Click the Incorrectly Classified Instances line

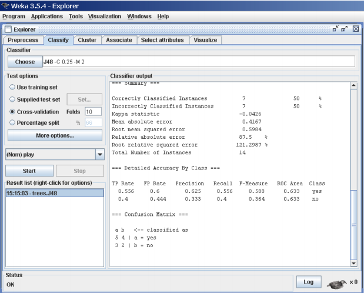click(217, 106)
